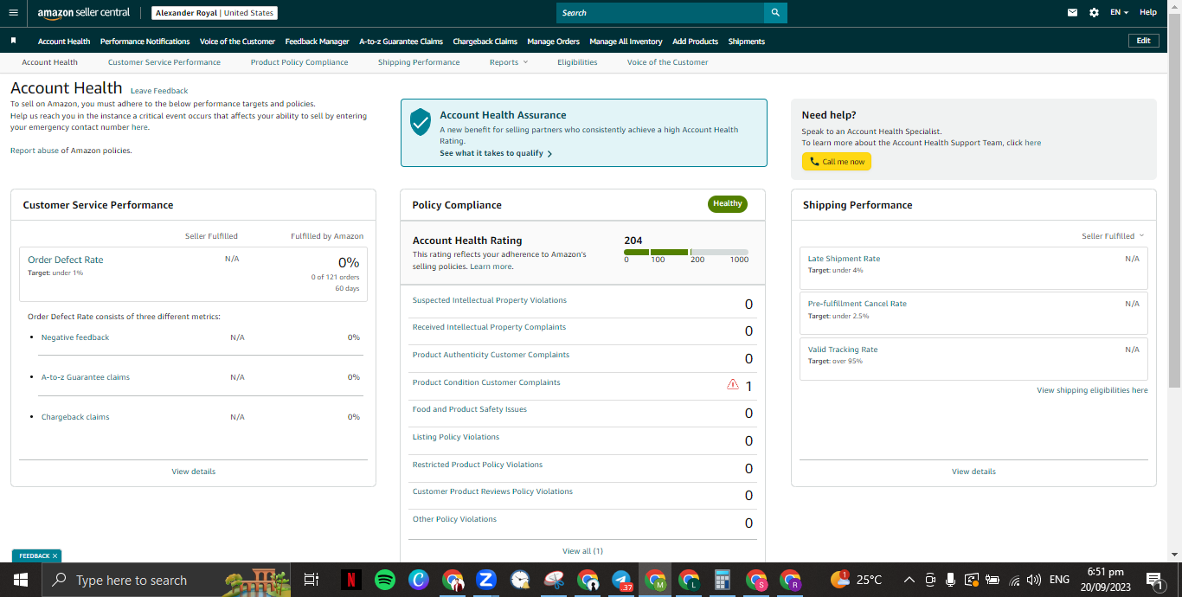The width and height of the screenshot is (1182, 597).
Task: Open Spotify from the taskbar
Action: point(385,580)
